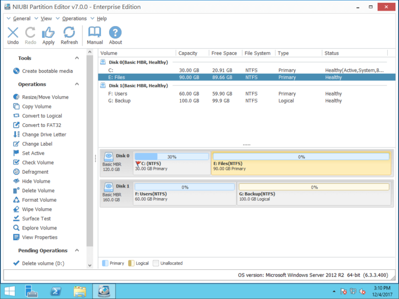The width and height of the screenshot is (399, 299).
Task: Choose Set Active operation
Action: pos(29,153)
